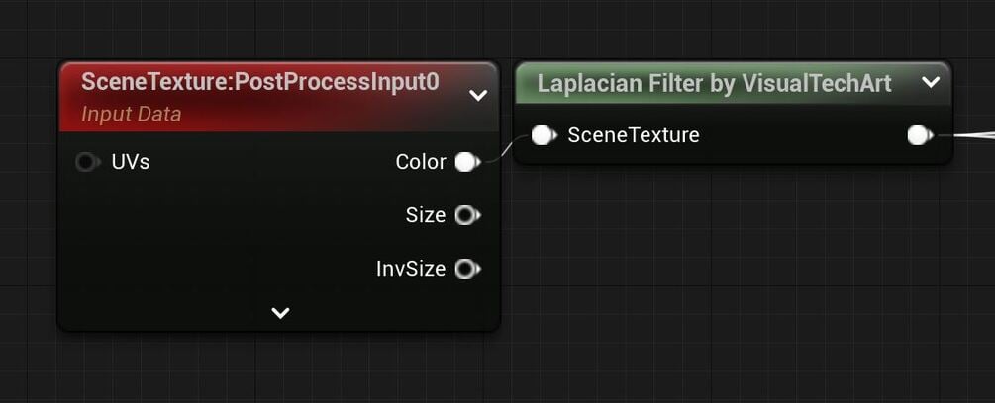Click the InvSize output pin
Viewport: 995px width, 403px height.
click(466, 269)
